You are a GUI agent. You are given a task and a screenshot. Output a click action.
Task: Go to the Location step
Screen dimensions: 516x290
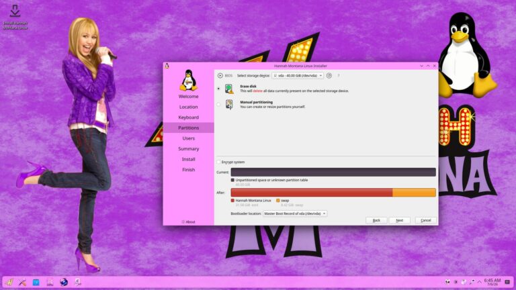[x=189, y=107]
